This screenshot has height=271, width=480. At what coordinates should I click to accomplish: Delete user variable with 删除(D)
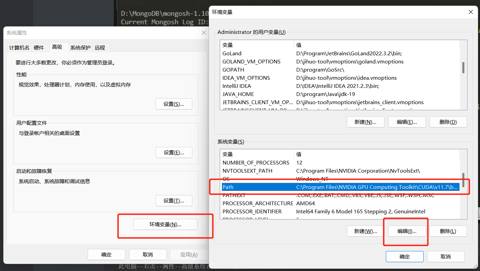[x=448, y=122]
